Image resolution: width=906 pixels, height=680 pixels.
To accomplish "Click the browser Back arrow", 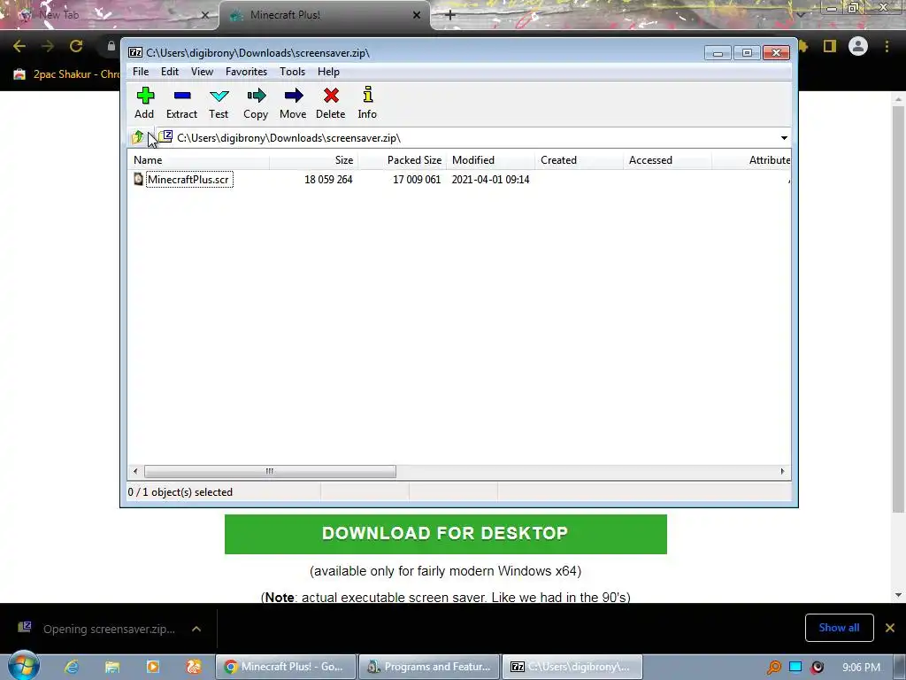I will click(x=19, y=46).
